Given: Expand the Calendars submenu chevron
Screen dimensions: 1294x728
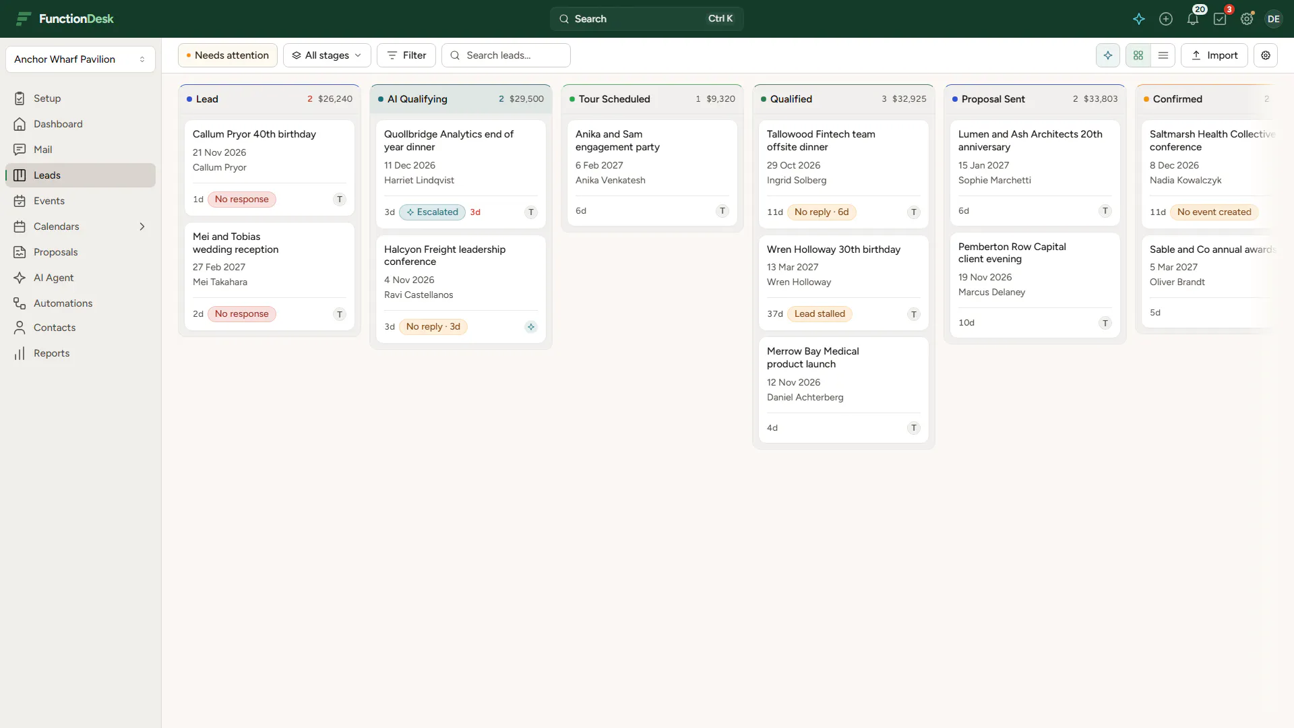Looking at the screenshot, I should coord(142,226).
